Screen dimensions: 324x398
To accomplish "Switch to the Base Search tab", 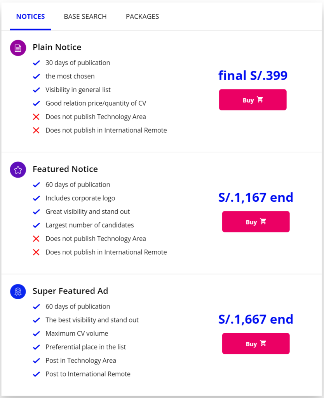I will pos(85,17).
